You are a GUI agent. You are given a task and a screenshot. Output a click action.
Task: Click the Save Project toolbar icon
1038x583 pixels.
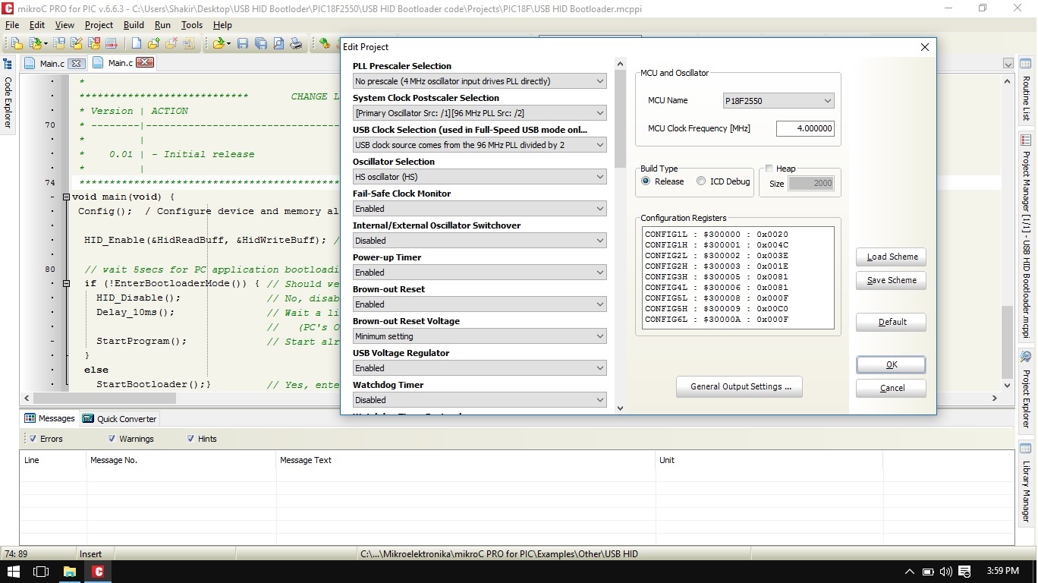point(59,43)
